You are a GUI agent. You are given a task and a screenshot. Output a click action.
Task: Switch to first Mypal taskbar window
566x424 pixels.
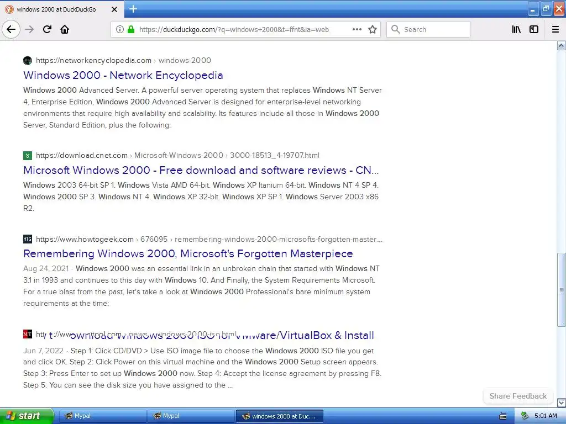(x=102, y=416)
